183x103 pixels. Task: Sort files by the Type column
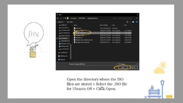(114, 25)
